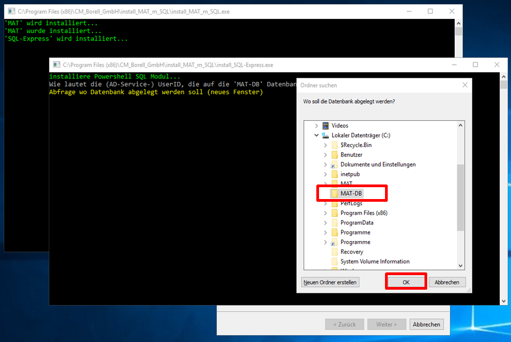Maximize the install_MAT_m_SQL.exe window

click(x=430, y=11)
